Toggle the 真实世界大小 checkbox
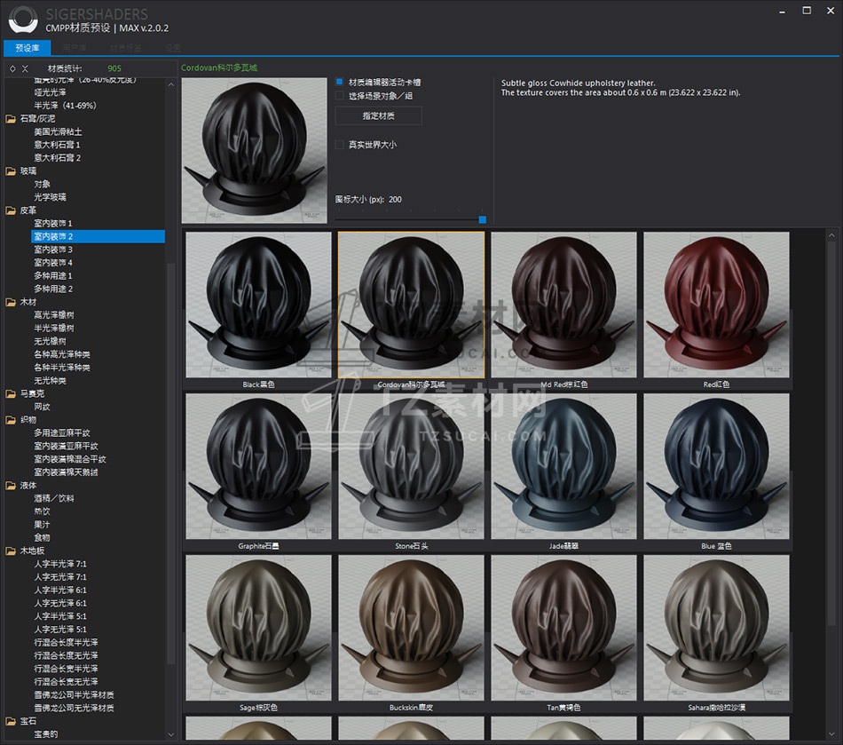The image size is (843, 745). 339,144
